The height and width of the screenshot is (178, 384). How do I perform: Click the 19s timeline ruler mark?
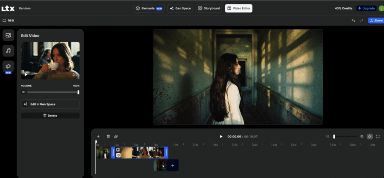(235, 145)
